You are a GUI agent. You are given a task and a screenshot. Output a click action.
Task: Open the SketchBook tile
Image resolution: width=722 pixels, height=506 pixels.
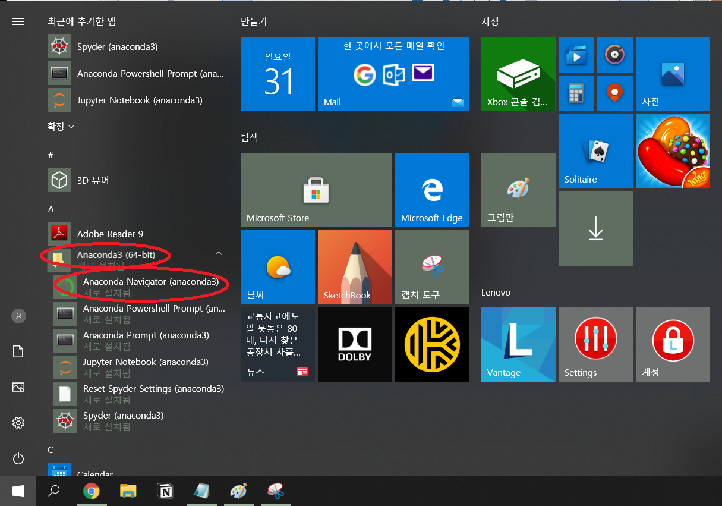click(x=355, y=267)
